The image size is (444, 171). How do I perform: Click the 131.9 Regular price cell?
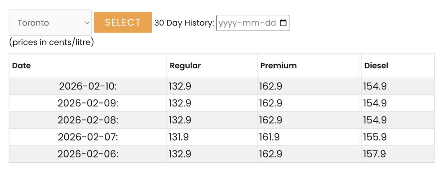[180, 137]
